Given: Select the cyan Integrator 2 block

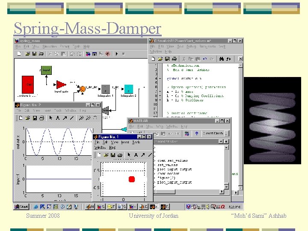Looking at the screenshot, I should pos(129,89).
